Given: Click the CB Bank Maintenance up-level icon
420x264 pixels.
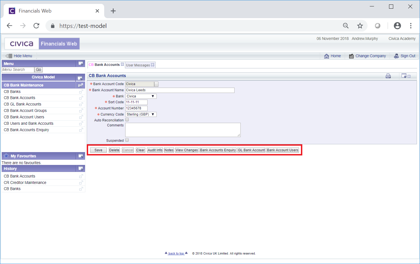Looking at the screenshot, I should 80,85.
